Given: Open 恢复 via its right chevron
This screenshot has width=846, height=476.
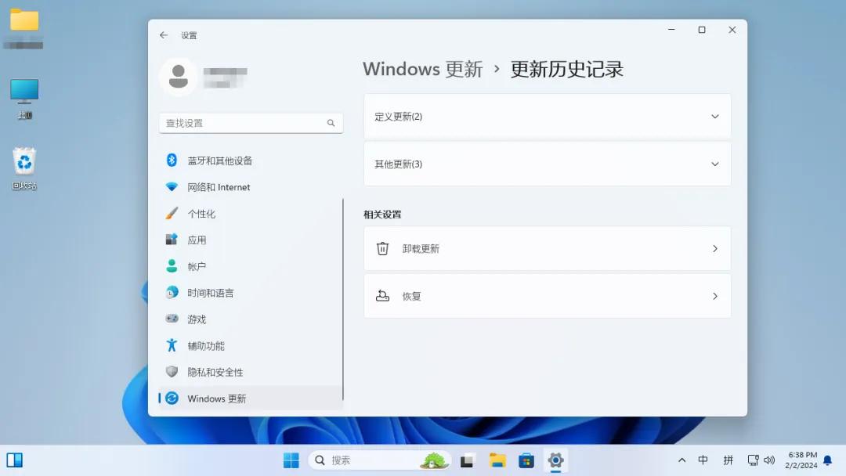Looking at the screenshot, I should (715, 296).
